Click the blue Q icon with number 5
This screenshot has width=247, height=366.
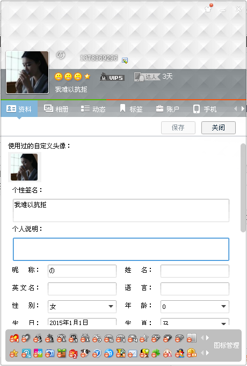[x=26, y=354]
